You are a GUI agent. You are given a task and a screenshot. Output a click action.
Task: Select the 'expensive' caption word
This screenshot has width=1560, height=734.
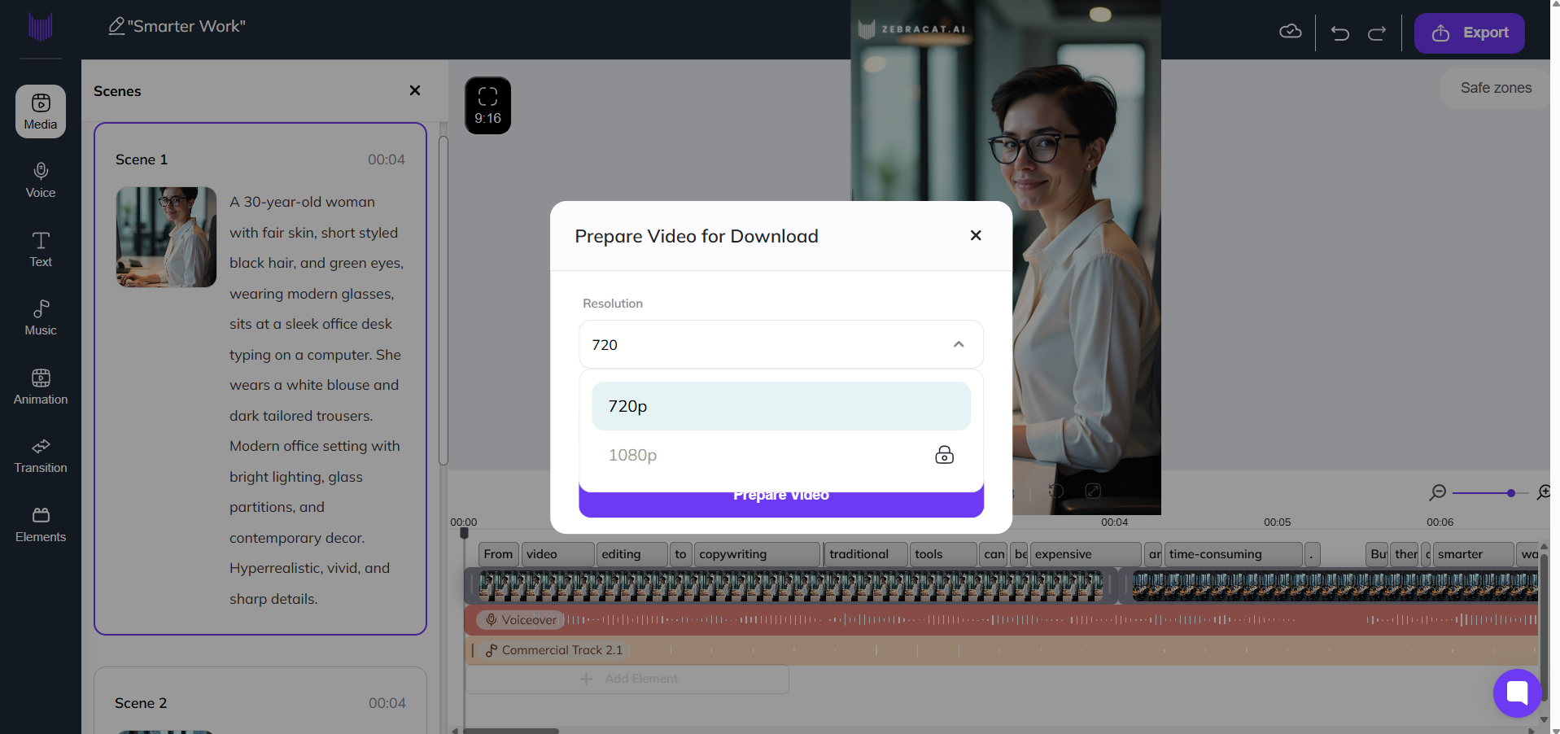pyautogui.click(x=1086, y=554)
